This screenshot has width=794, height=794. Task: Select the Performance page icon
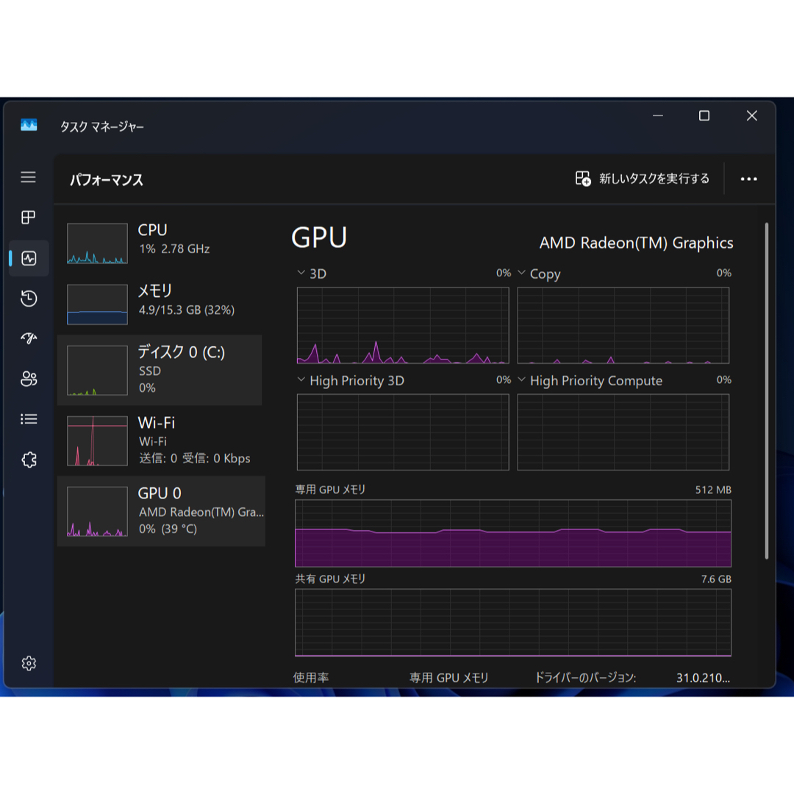[x=29, y=258]
